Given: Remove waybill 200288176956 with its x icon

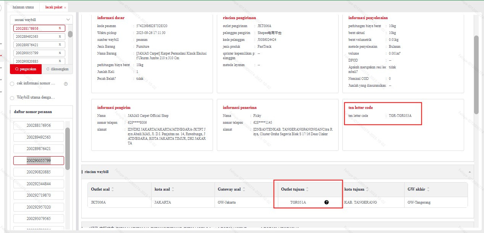Looking at the screenshot, I should coord(60,28).
